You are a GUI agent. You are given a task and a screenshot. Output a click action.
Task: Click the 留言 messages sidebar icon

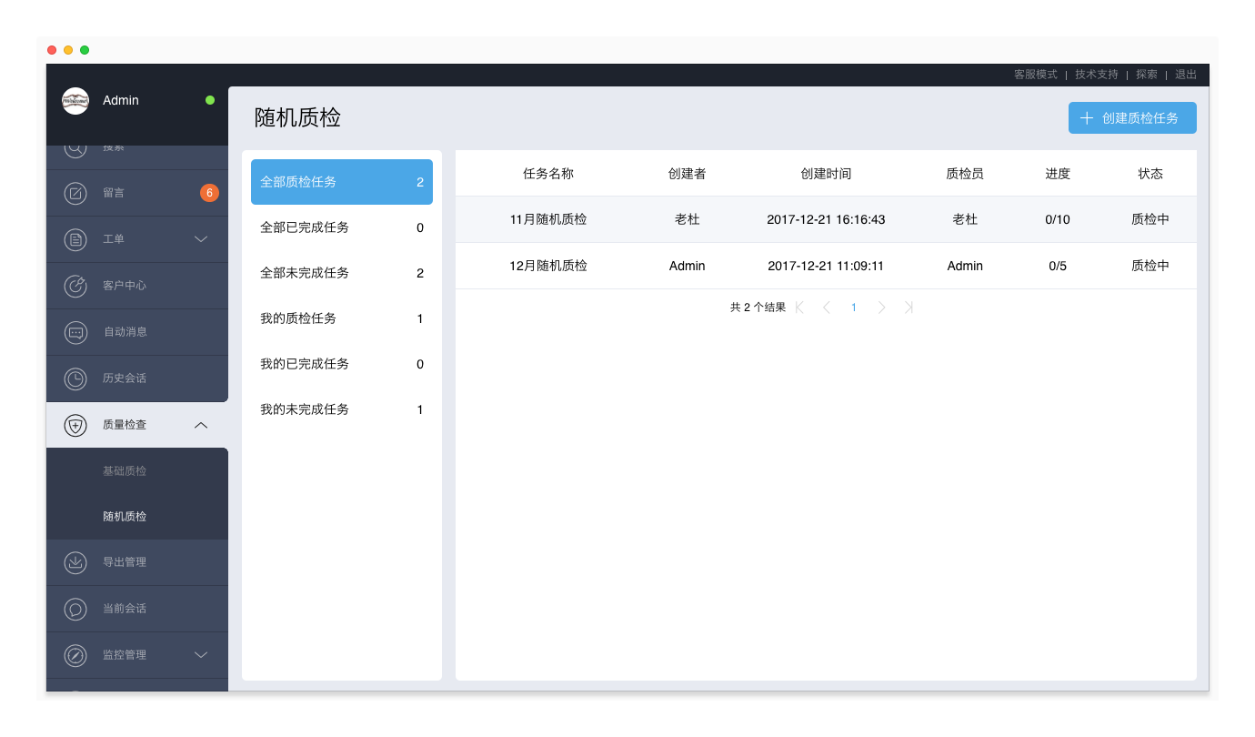75,193
